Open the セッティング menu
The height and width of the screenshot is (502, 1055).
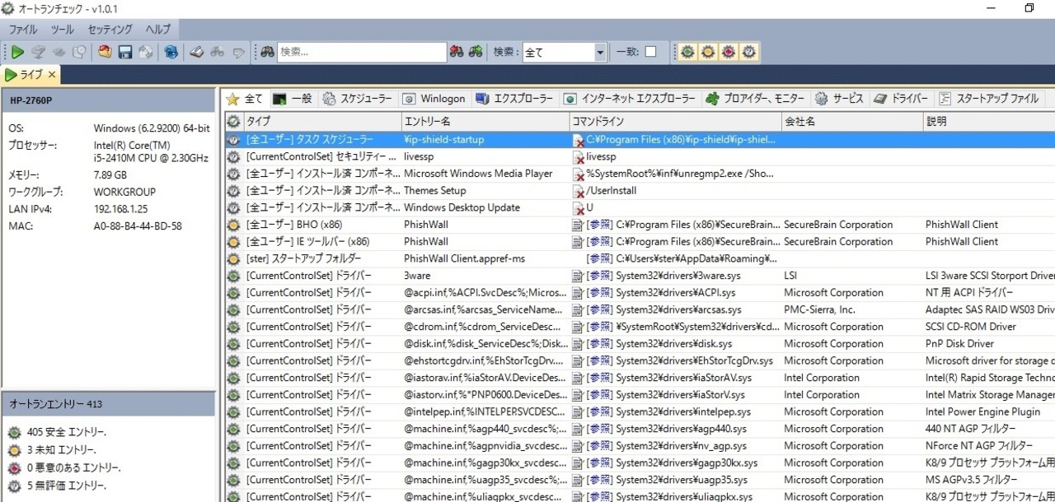pos(110,29)
